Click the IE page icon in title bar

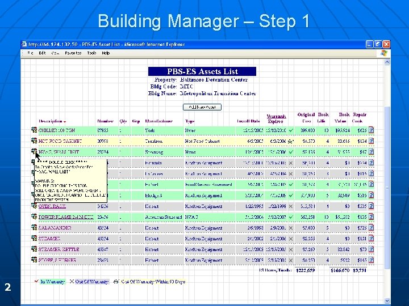(x=24, y=44)
